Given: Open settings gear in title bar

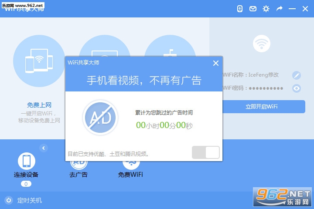Looking at the screenshot, I should 266,9.
